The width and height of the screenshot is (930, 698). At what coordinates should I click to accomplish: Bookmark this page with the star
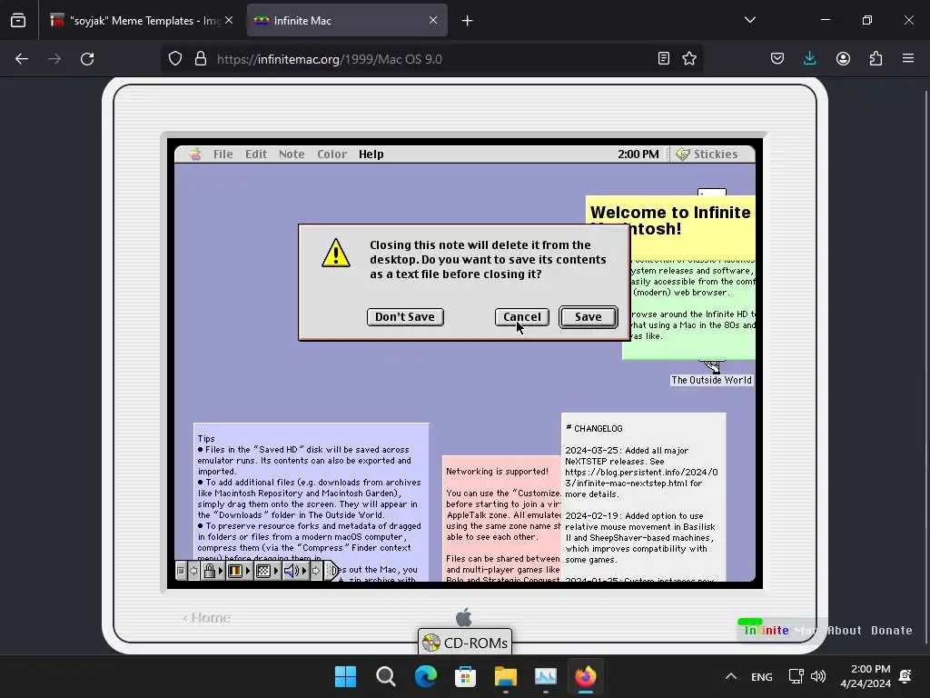click(x=689, y=59)
